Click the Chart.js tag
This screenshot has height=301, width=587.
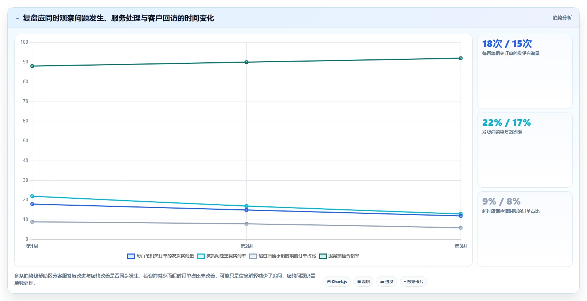point(337,282)
